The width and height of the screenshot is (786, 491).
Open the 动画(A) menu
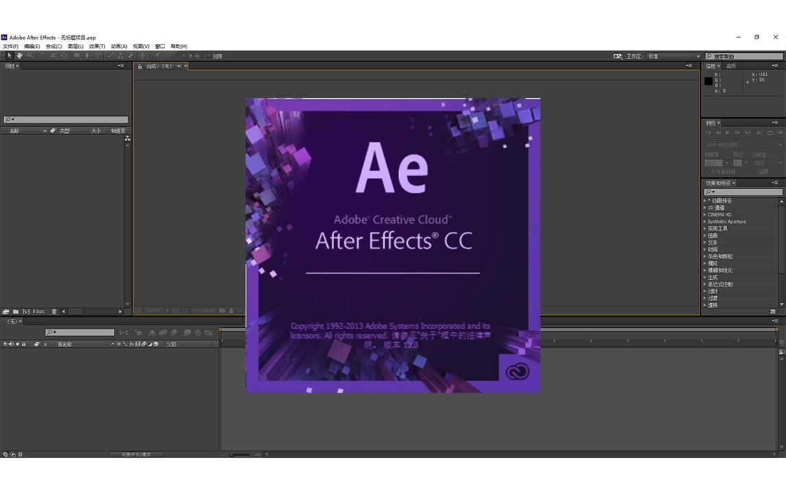coord(119,46)
